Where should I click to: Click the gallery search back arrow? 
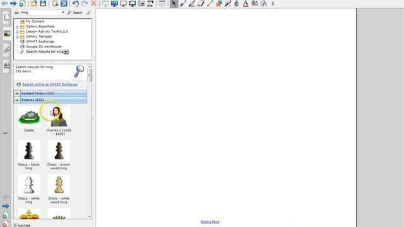(17, 13)
